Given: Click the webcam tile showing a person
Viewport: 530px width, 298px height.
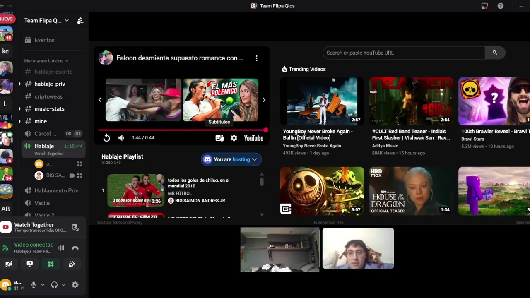Looking at the screenshot, I should [358, 248].
